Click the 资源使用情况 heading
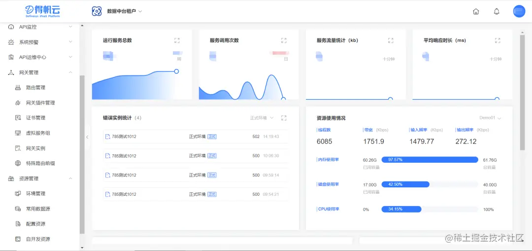532x251 pixels. [x=331, y=118]
